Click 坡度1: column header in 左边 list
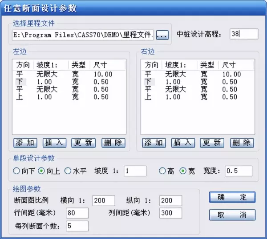Viewport: 267px width, 239px height. coord(51,65)
